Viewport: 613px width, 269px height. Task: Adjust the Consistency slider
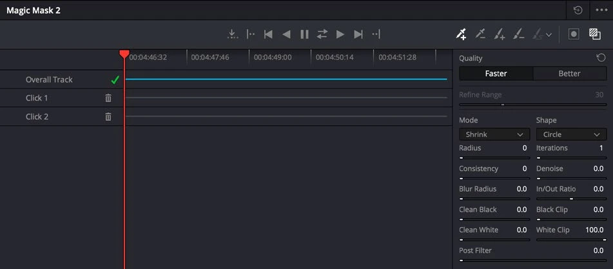[494, 178]
